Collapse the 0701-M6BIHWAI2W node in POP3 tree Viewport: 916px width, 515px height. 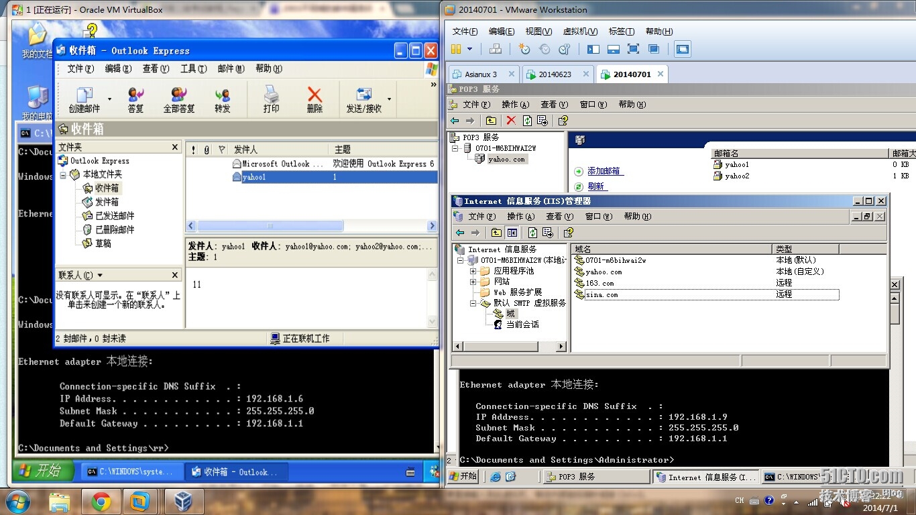(x=455, y=148)
